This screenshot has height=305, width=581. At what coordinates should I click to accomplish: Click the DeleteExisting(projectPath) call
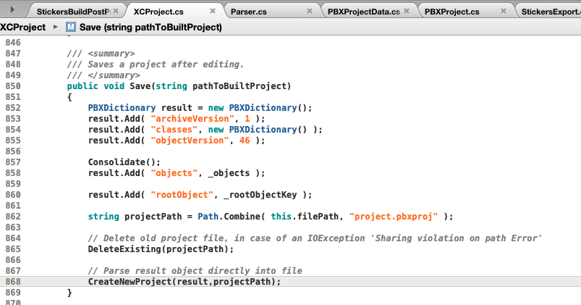coord(161,249)
